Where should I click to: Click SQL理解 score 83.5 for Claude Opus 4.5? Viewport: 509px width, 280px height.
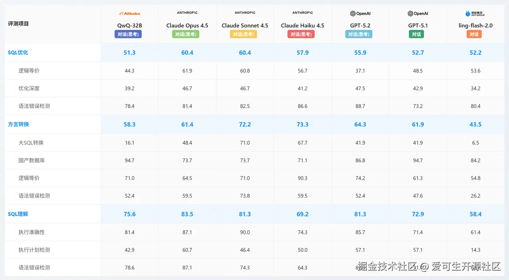(x=187, y=214)
